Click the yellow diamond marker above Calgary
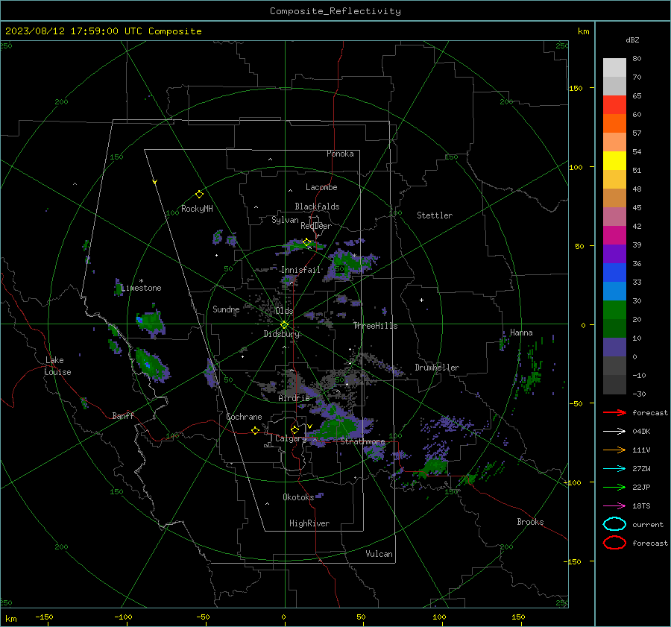The height and width of the screenshot is (627, 671). click(x=294, y=429)
